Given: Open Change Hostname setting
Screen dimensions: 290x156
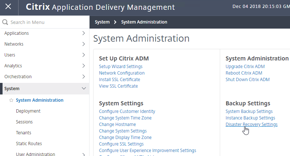Looking at the screenshot, I should click(118, 125).
